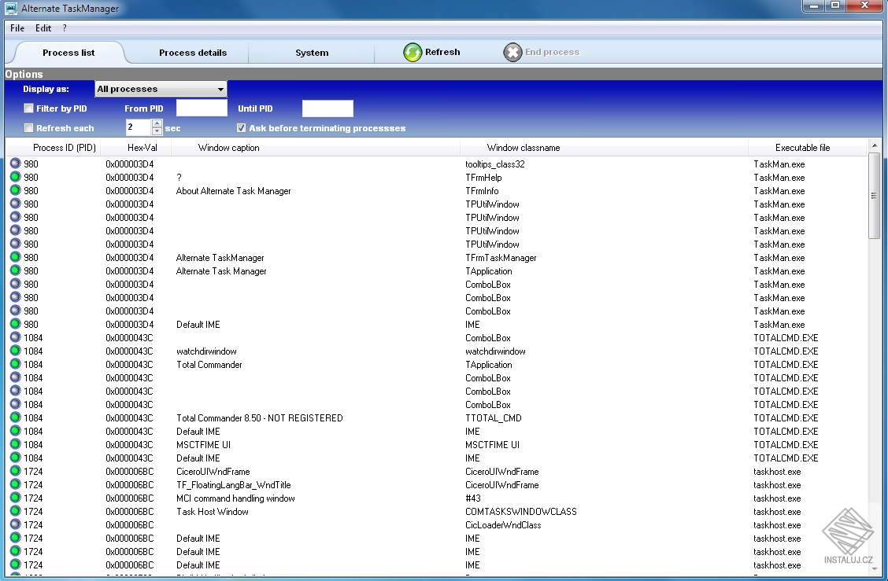Click the 'tooltips_class32' classname cell

[495, 164]
